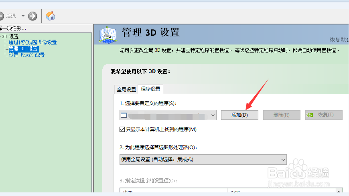Click 我希望使用以下 3D 设置 heading
Screen dimensions: 349x196
[140, 71]
